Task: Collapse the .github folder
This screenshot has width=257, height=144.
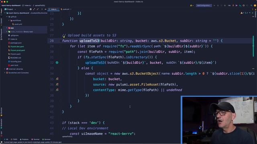Action: [x=7, y=17]
